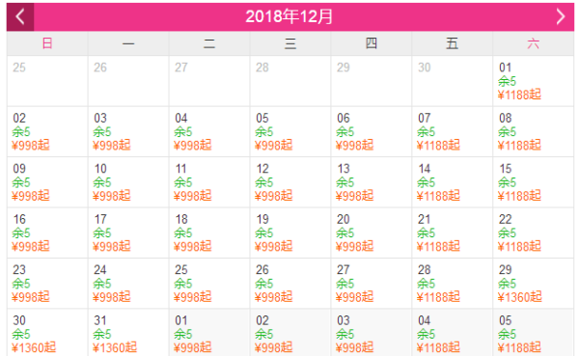Image resolution: width=579 pixels, height=356 pixels.
Task: Pick December 04 date cell
Action: (209, 132)
